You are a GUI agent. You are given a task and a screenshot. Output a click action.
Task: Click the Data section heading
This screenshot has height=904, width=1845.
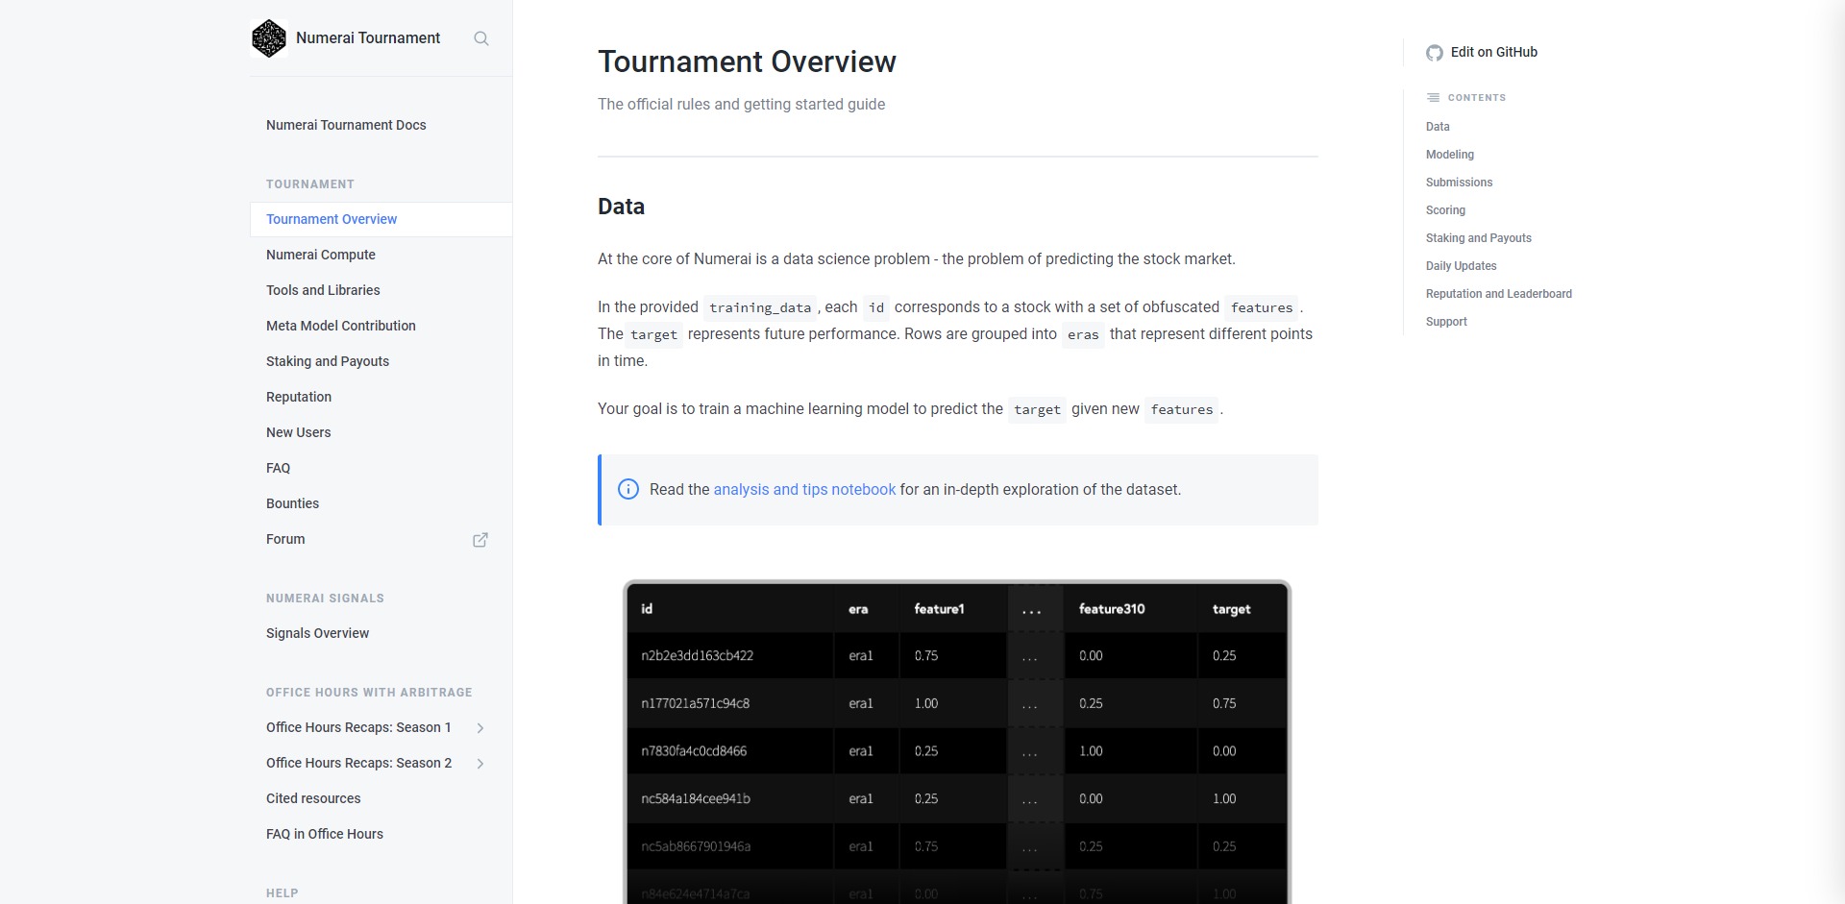pyautogui.click(x=621, y=207)
